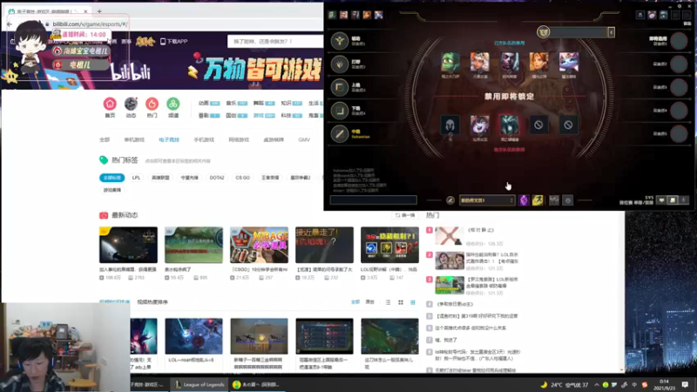Screen dimensions: 697x392
Task: Open hot ranking item 3 thumbnail
Action: 450,285
